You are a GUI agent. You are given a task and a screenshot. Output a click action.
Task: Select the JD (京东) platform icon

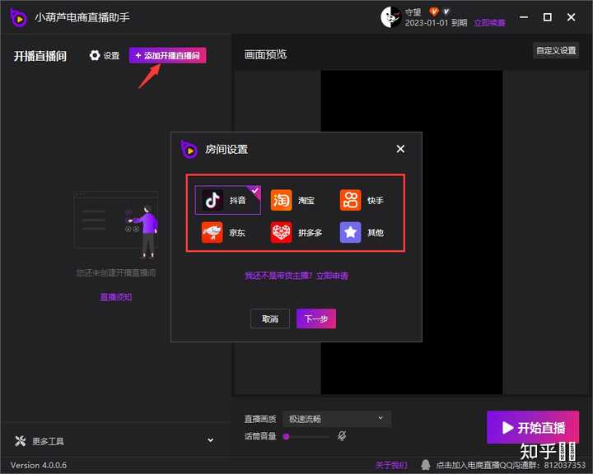tap(212, 232)
